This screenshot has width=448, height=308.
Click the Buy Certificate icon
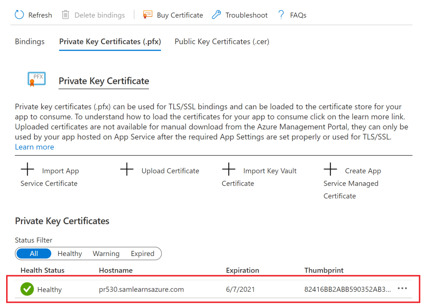coord(148,15)
